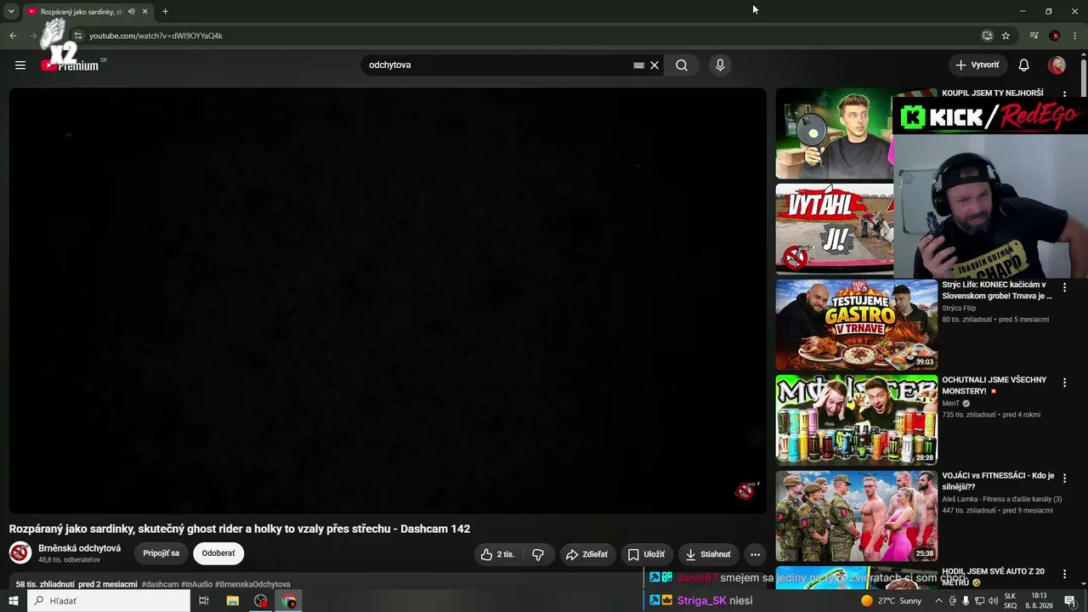Viewport: 1088px width, 612px height.
Task: Open Task View on the taskbar
Action: (x=204, y=601)
